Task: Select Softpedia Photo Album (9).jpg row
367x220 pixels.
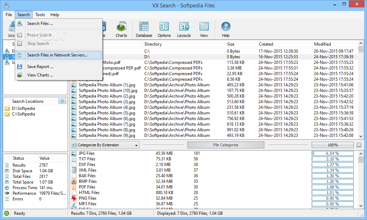Action: click(x=214, y=135)
